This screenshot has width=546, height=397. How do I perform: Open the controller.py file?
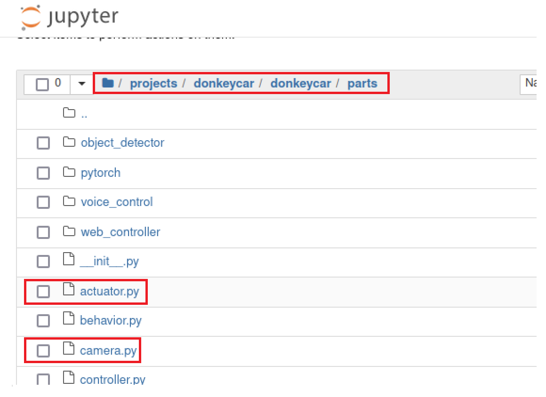(112, 379)
